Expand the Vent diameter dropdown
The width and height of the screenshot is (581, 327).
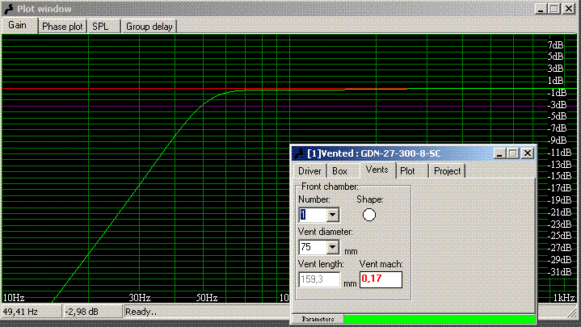click(332, 247)
